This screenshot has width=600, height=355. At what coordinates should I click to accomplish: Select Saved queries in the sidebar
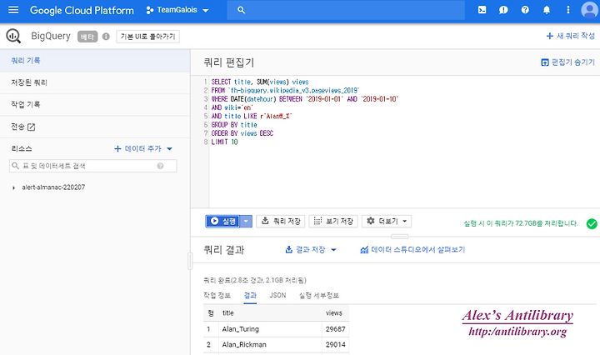[95, 82]
